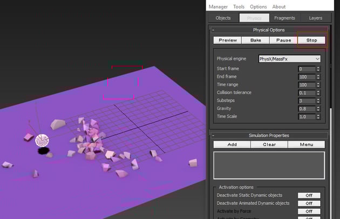340x219 pixels.
Task: Click the Start frame value field
Action: pos(307,69)
